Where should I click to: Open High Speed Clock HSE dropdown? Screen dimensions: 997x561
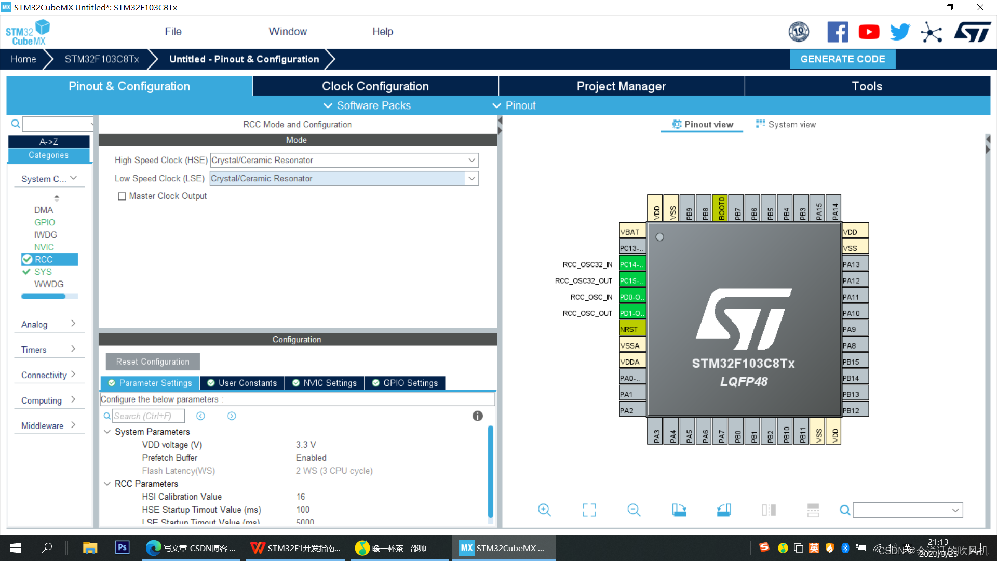pos(471,160)
